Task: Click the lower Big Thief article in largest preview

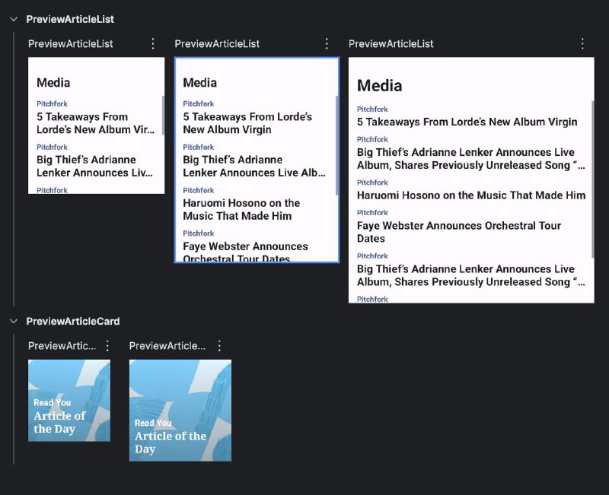Action: pyautogui.click(x=470, y=275)
